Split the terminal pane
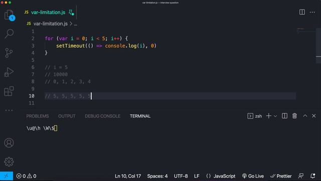Viewport: 321px width, 181px height. [x=284, y=116]
